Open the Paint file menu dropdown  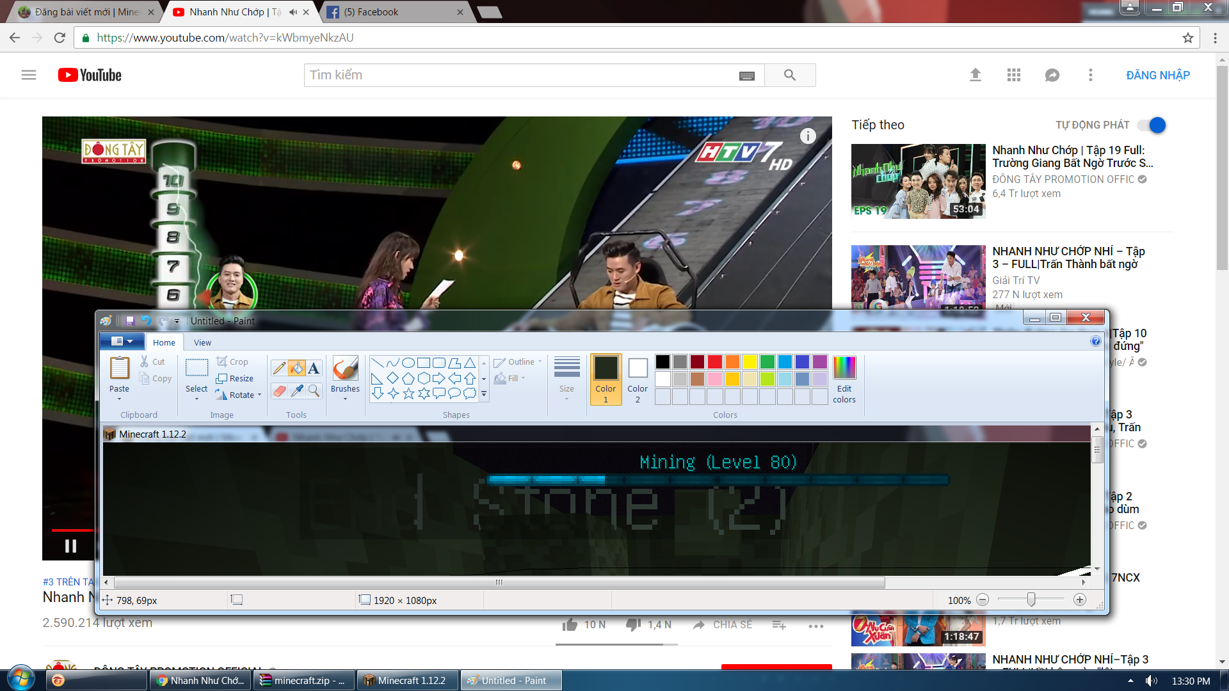click(122, 342)
